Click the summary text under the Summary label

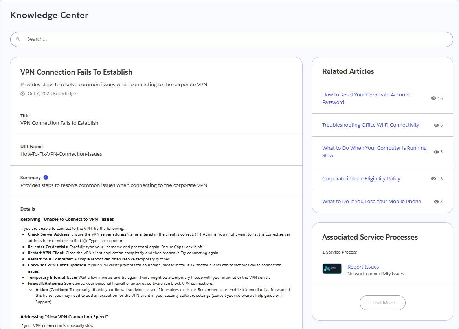pos(114,185)
